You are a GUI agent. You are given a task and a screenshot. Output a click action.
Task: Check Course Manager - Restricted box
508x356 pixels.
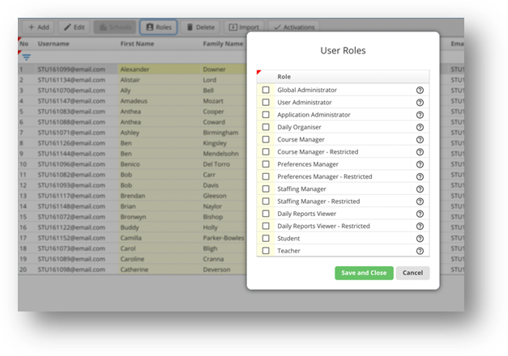[x=266, y=152]
